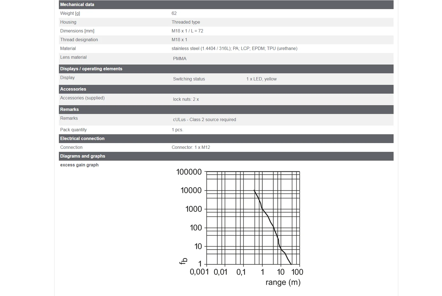Screen dimensions: 442x296
Task: Click the weight value 62
Action: point(174,13)
